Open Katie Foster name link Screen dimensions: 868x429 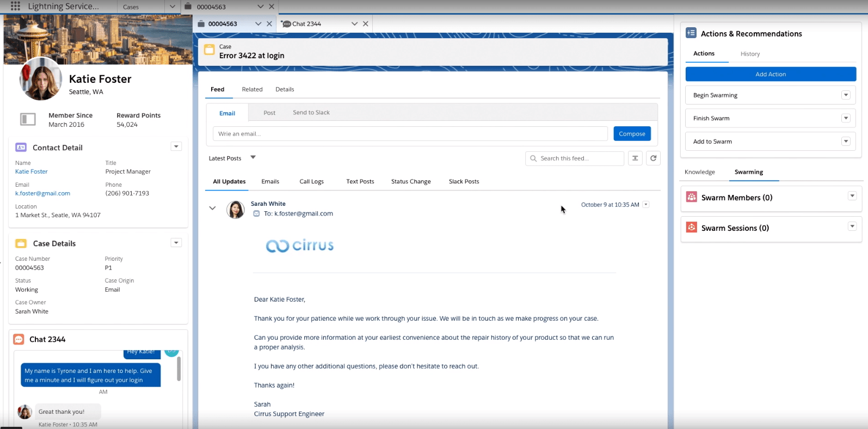pos(31,171)
